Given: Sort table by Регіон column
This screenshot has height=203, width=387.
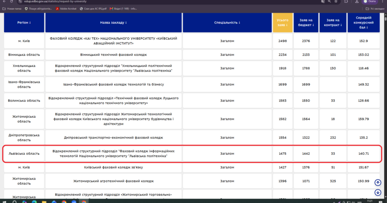Looking at the screenshot, I should [x=24, y=23].
